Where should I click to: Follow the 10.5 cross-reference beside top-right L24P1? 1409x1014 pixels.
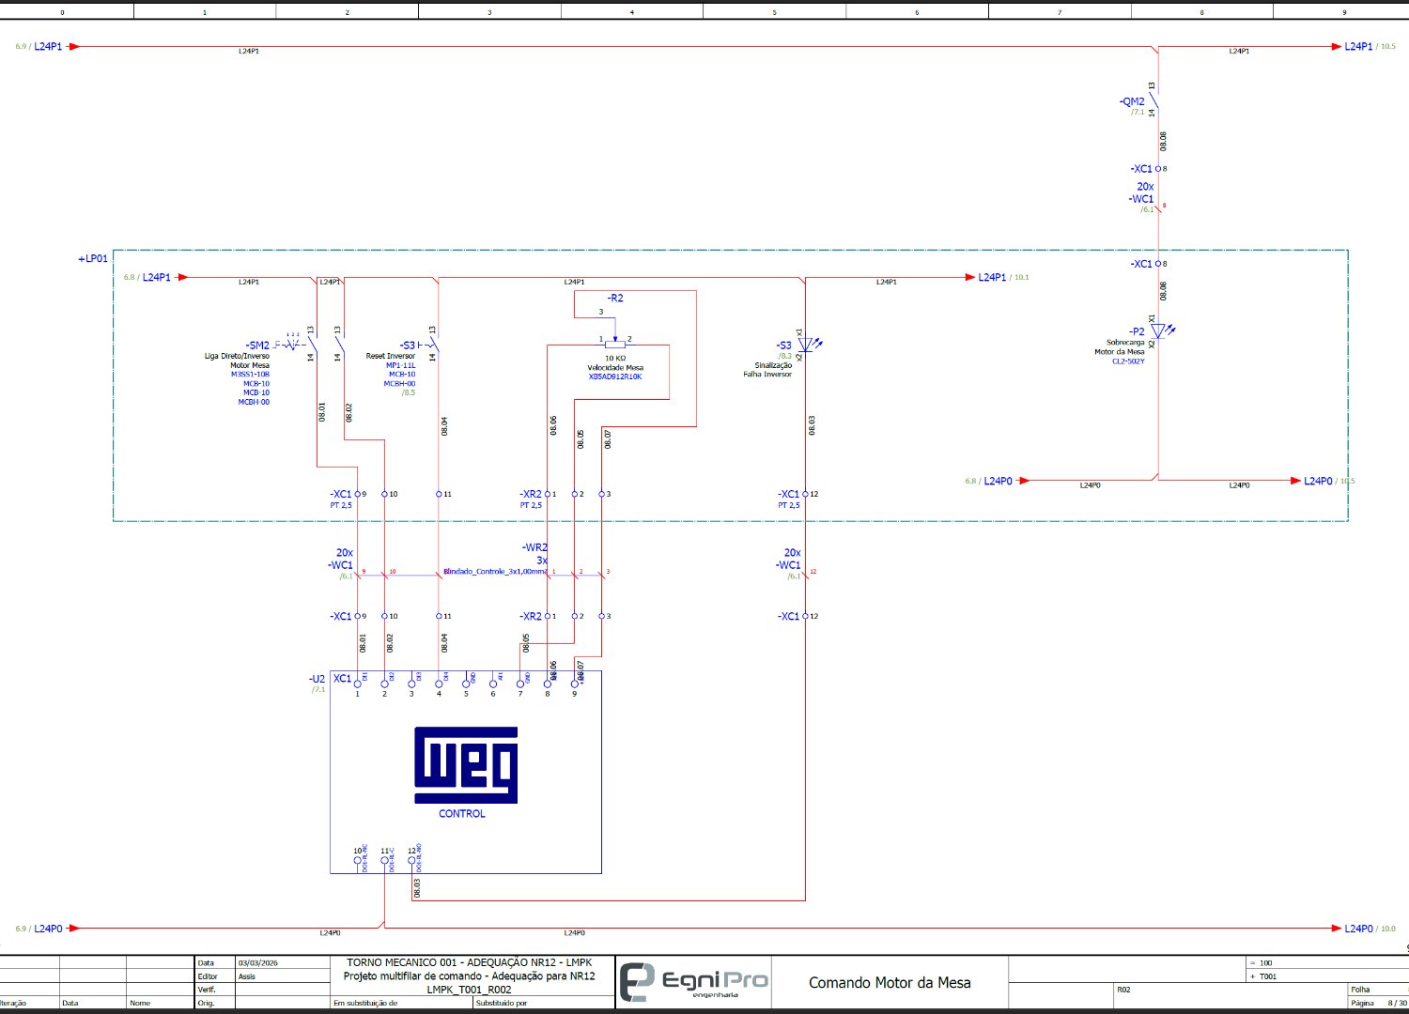pyautogui.click(x=1386, y=46)
